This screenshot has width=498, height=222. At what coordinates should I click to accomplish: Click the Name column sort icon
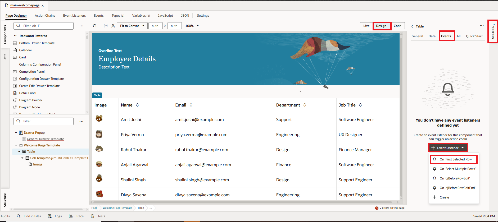[x=137, y=105]
